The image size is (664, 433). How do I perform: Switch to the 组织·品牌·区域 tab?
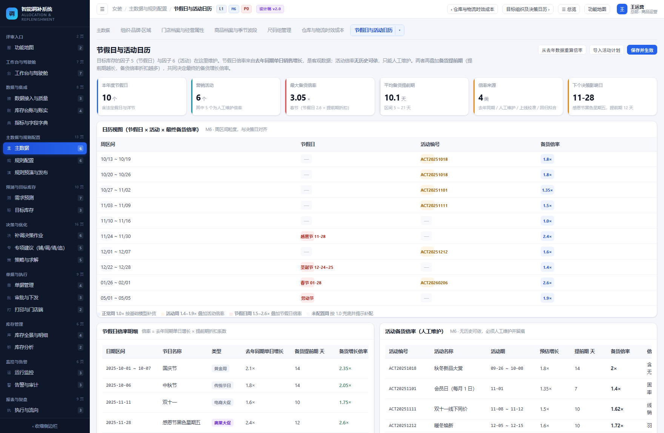tap(136, 30)
